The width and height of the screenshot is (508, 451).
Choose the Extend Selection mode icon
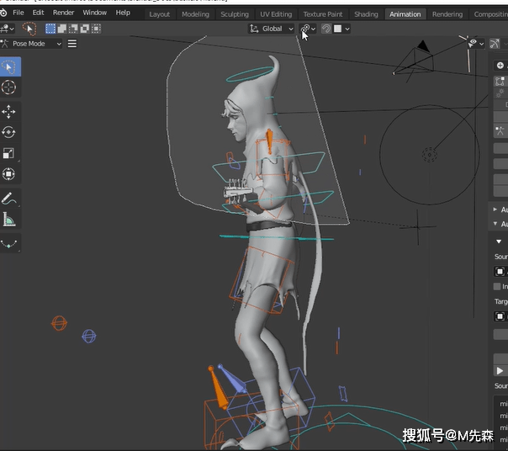pyautogui.click(x=62, y=29)
